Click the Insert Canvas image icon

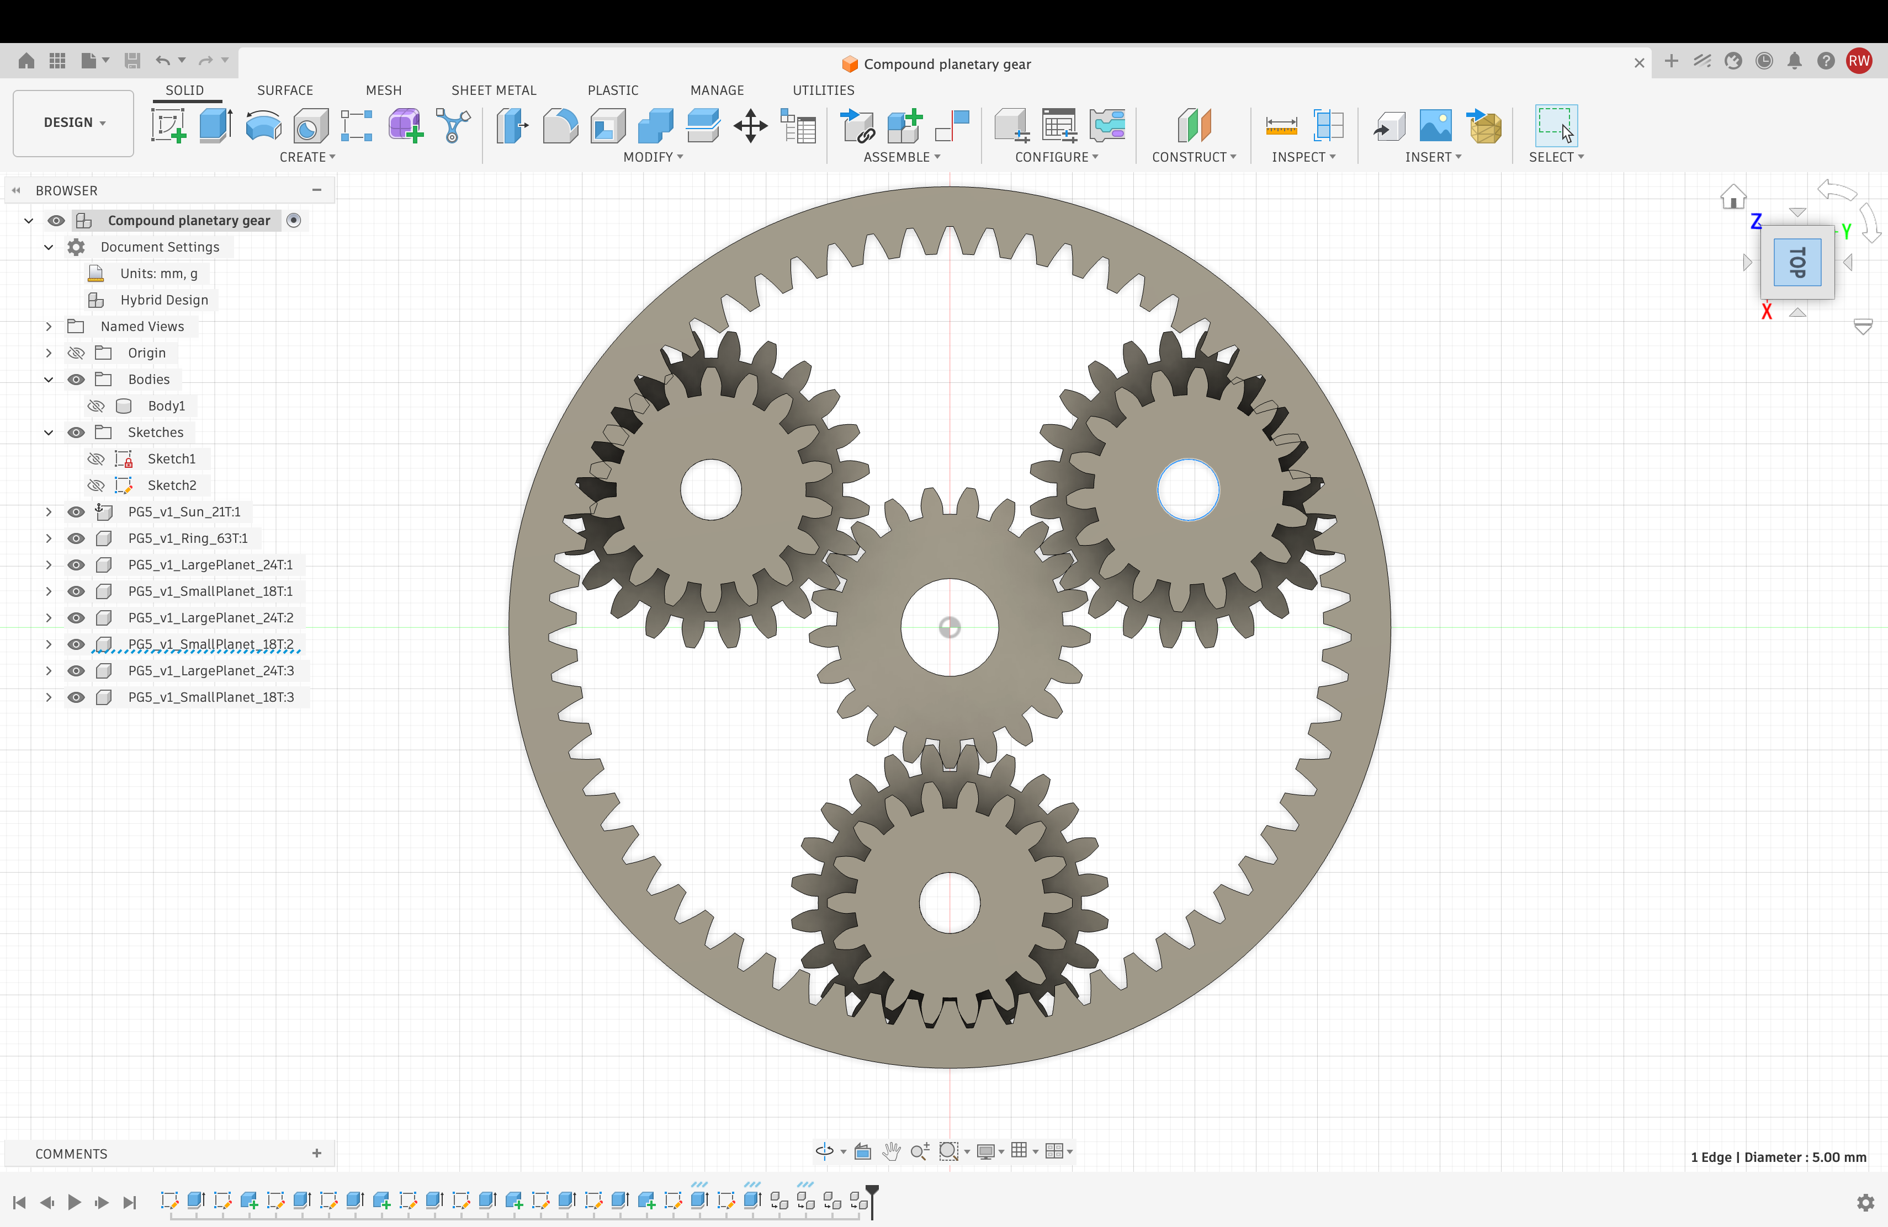click(x=1436, y=126)
